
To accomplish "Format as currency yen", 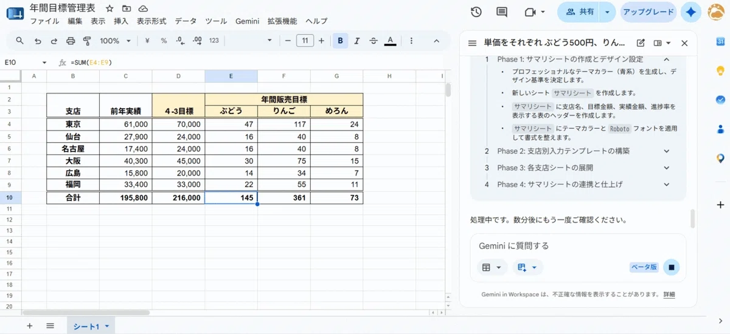I will click(x=147, y=41).
